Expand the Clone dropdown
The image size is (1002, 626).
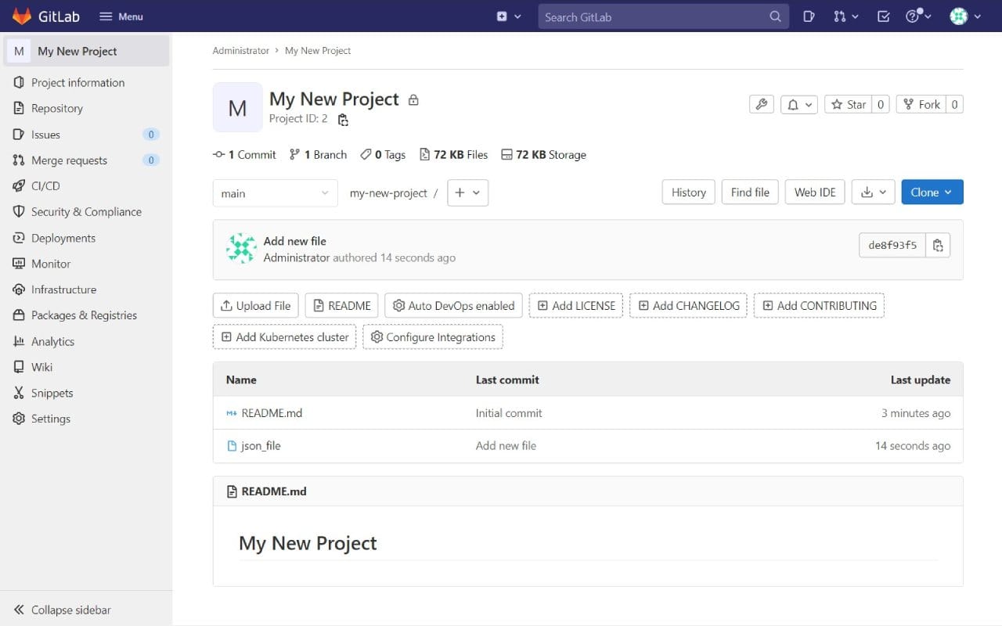[932, 192]
